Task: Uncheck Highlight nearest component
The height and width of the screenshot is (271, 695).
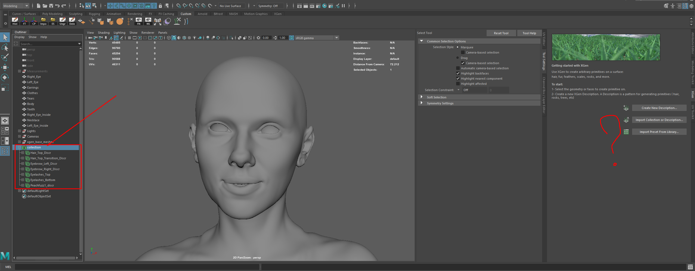Action: pos(458,79)
